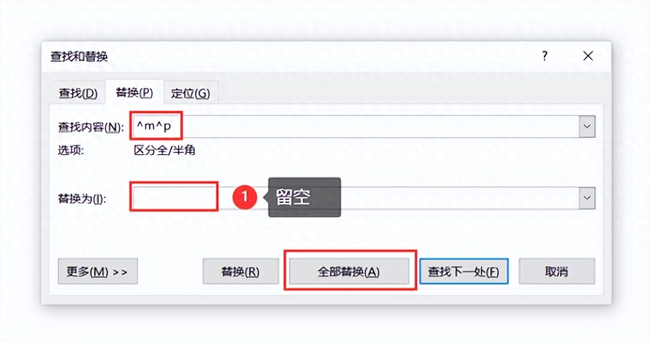Open the 定位(G) tab

pos(191,93)
